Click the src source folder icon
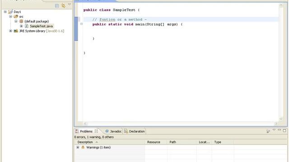 [16, 17]
